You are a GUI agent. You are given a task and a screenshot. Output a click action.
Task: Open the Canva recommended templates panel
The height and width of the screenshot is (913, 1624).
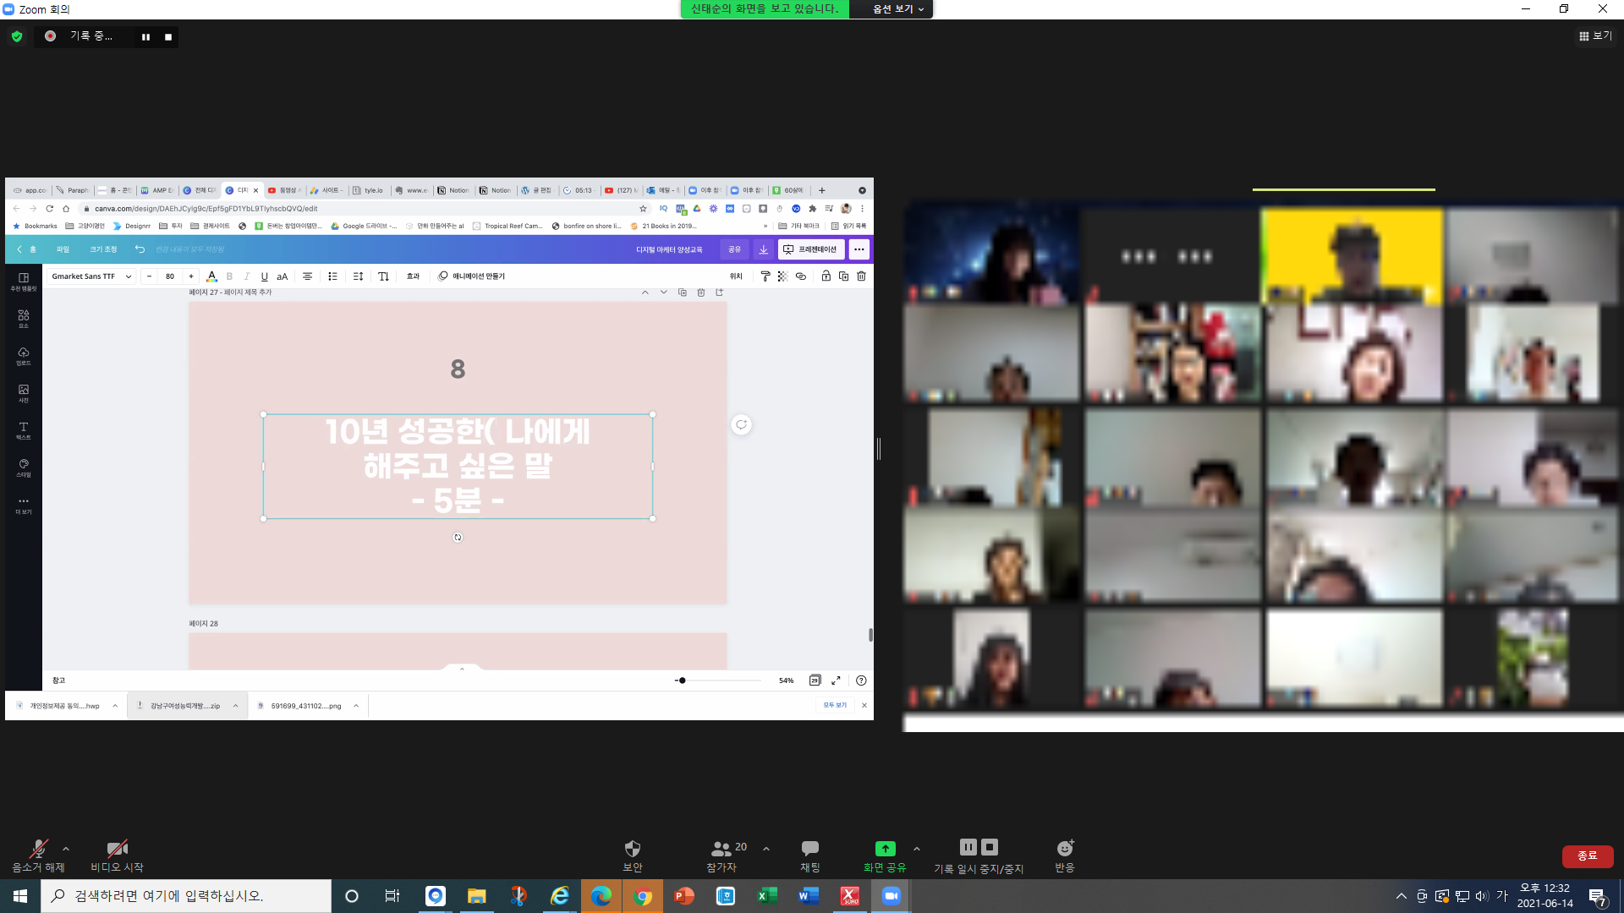pyautogui.click(x=24, y=282)
